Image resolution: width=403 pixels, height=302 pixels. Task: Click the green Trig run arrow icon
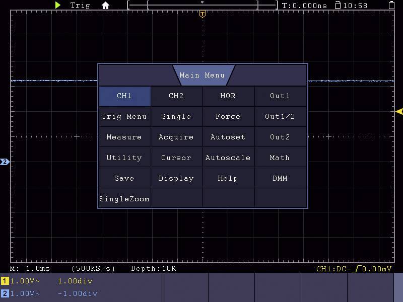click(x=57, y=5)
